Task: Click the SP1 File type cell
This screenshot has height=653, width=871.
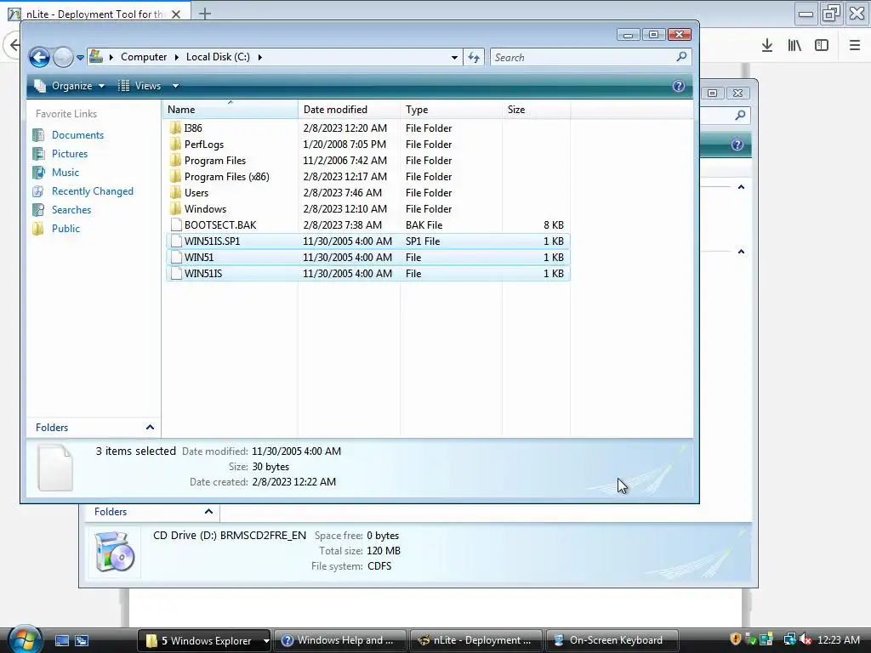Action: click(423, 241)
